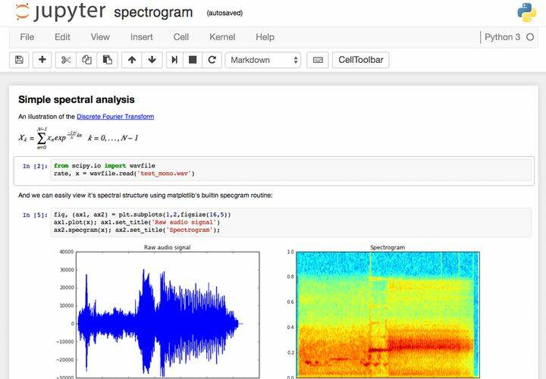The image size is (546, 379).
Task: Rename notebook by clicking spectrogram title
Action: point(153,13)
